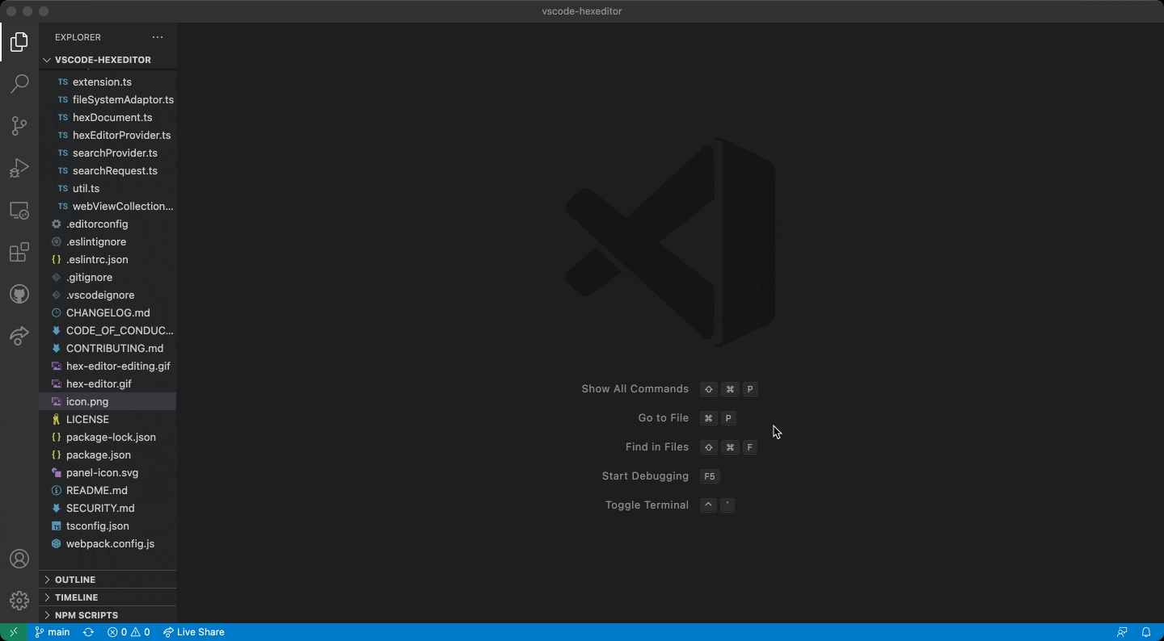
Task: Open the Search view in activity bar
Action: [x=19, y=84]
